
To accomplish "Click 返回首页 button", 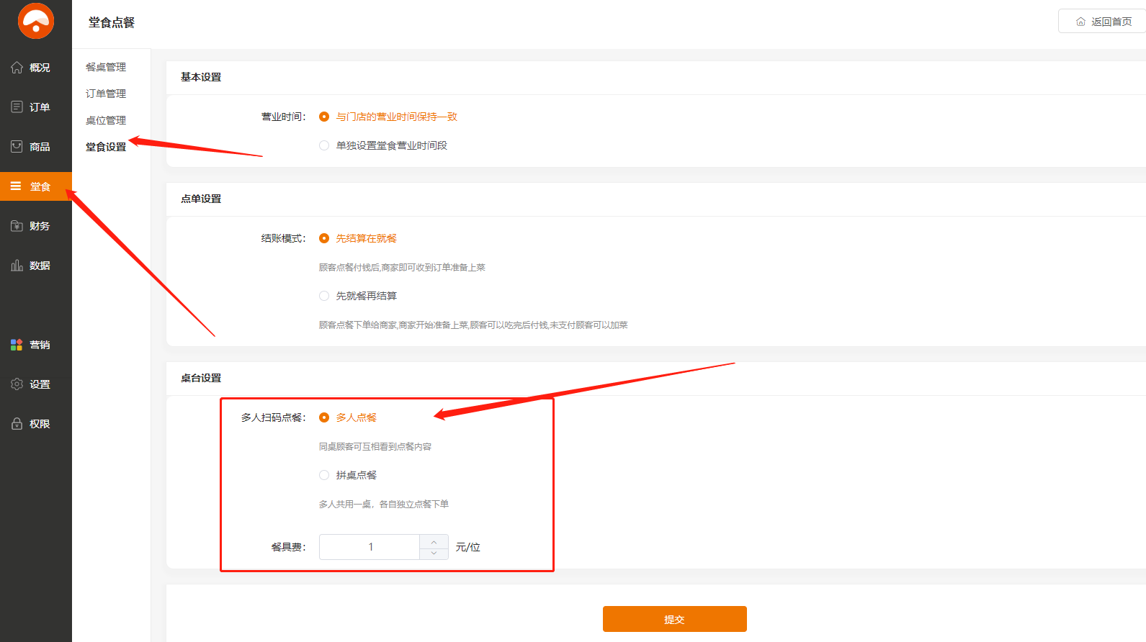I will pos(1104,22).
